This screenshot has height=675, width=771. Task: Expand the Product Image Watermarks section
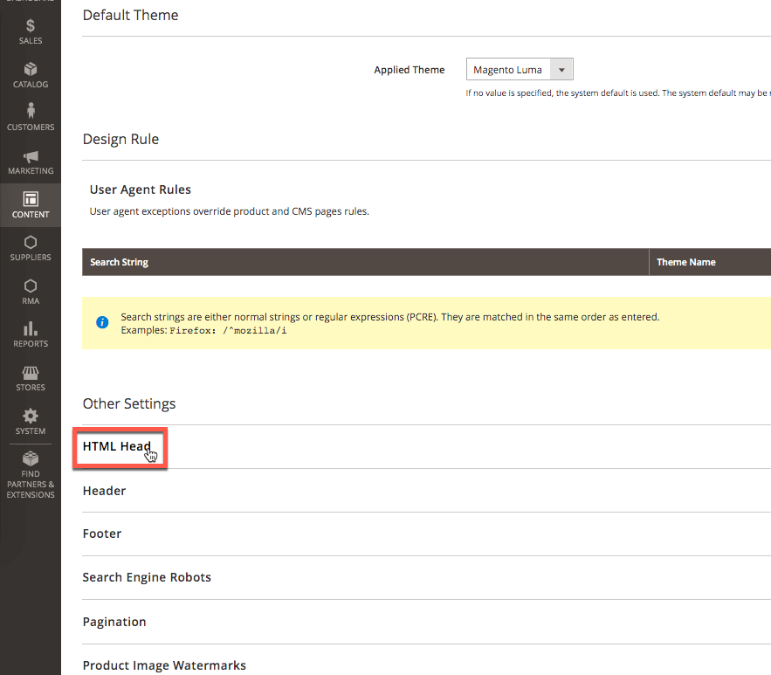point(164,665)
